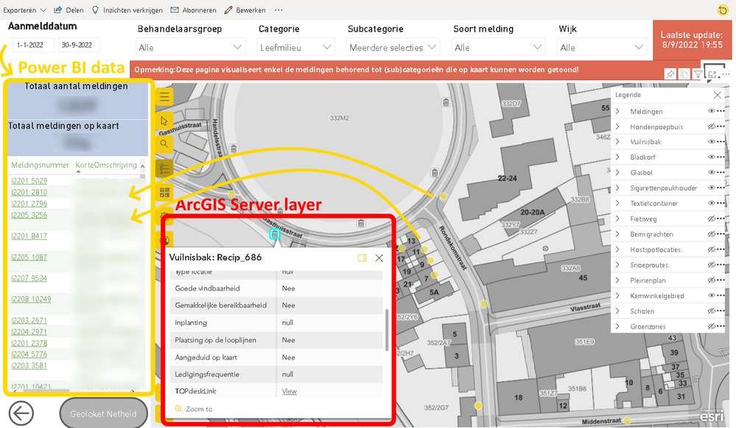
Task: Show the Hondenpoepbuis layer
Action: coord(712,126)
